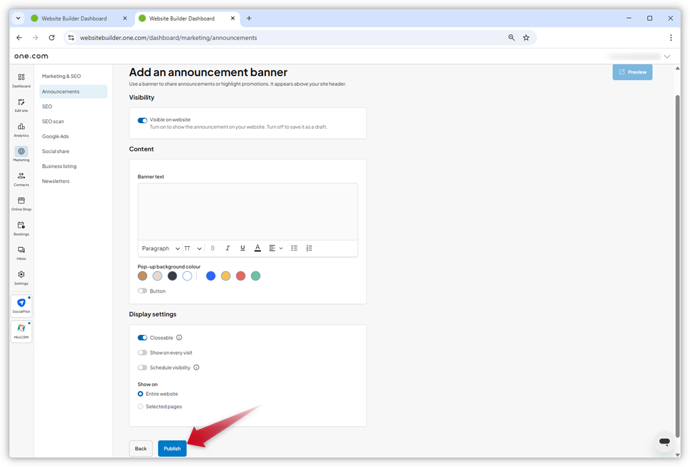This screenshot has height=467, width=690.
Task: Click the Marketing sidebar icon
Action: (x=21, y=154)
